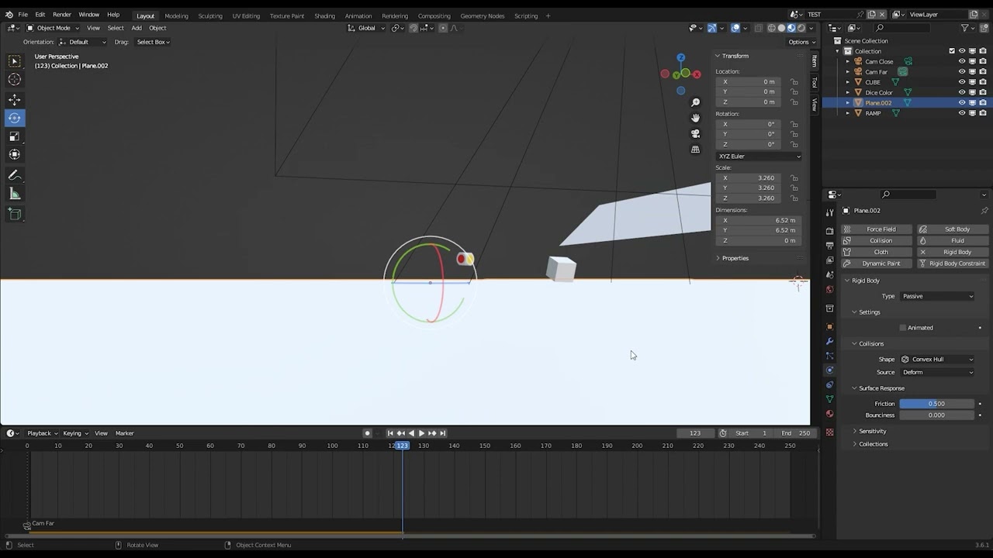Hide CUBE object in viewport

pyautogui.click(x=962, y=82)
